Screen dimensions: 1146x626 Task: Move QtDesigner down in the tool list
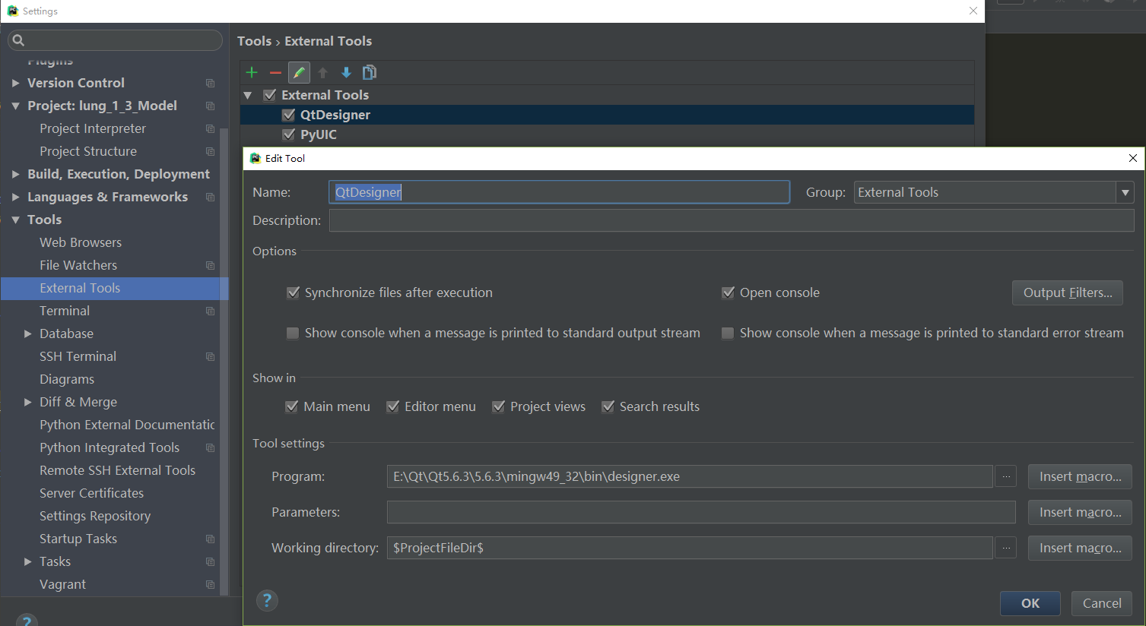pyautogui.click(x=346, y=72)
